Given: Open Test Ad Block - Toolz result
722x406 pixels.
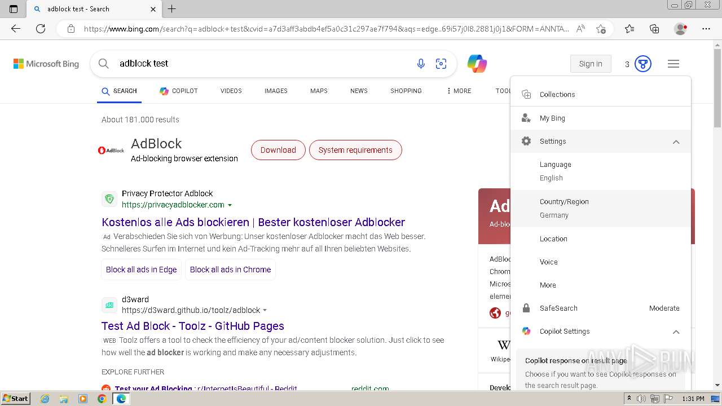Looking at the screenshot, I should point(193,326).
